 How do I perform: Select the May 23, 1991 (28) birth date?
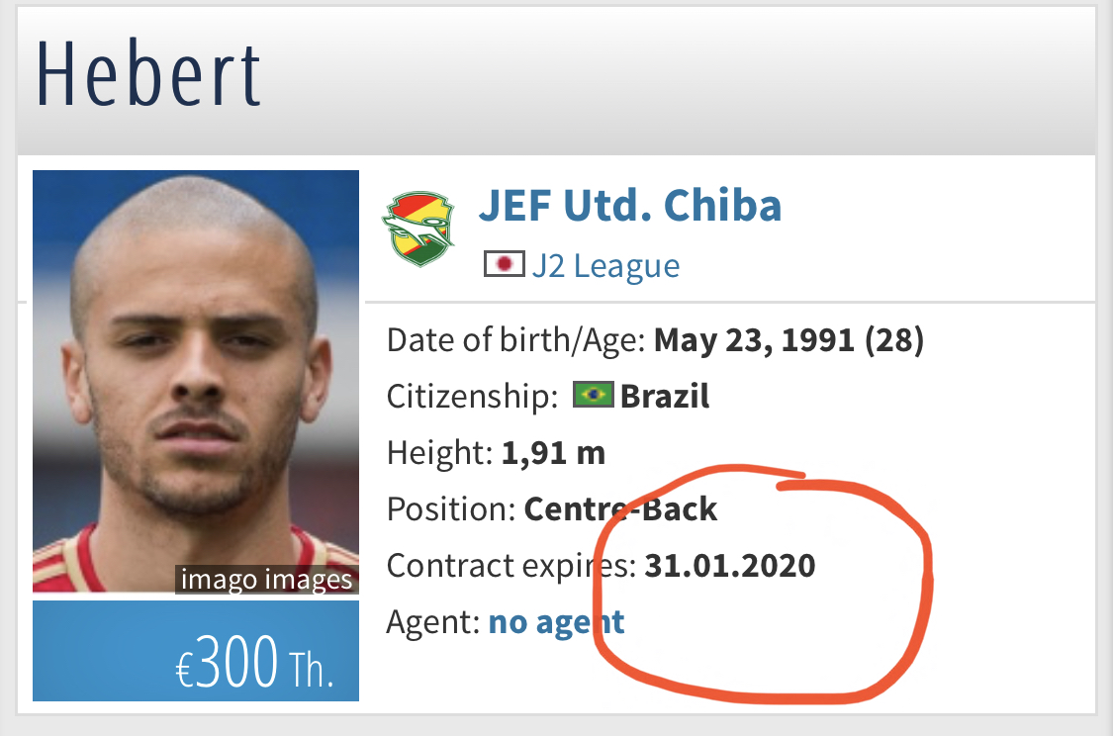tap(788, 340)
